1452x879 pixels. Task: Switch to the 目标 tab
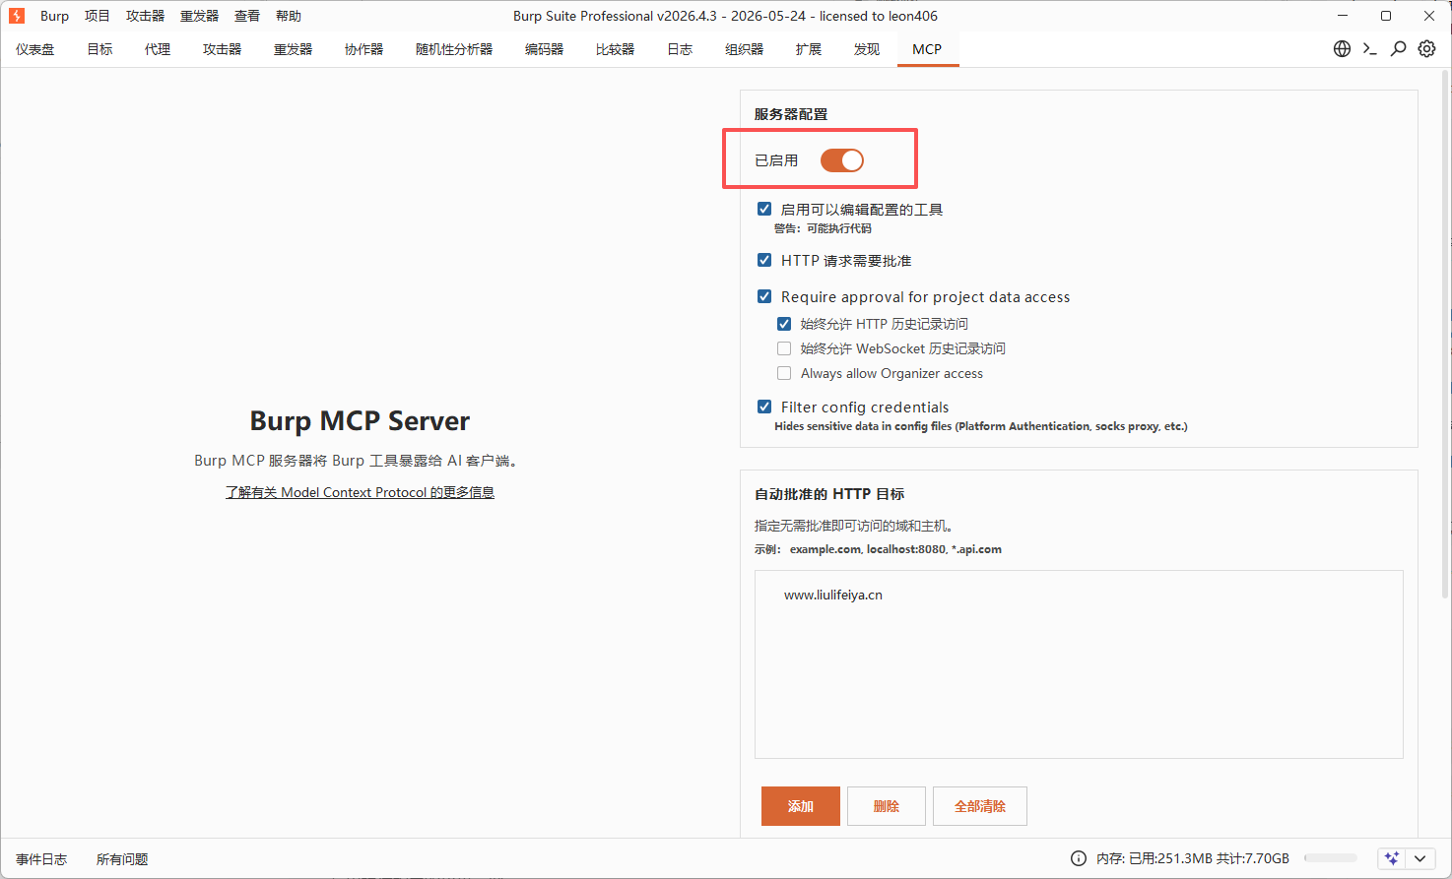click(100, 49)
